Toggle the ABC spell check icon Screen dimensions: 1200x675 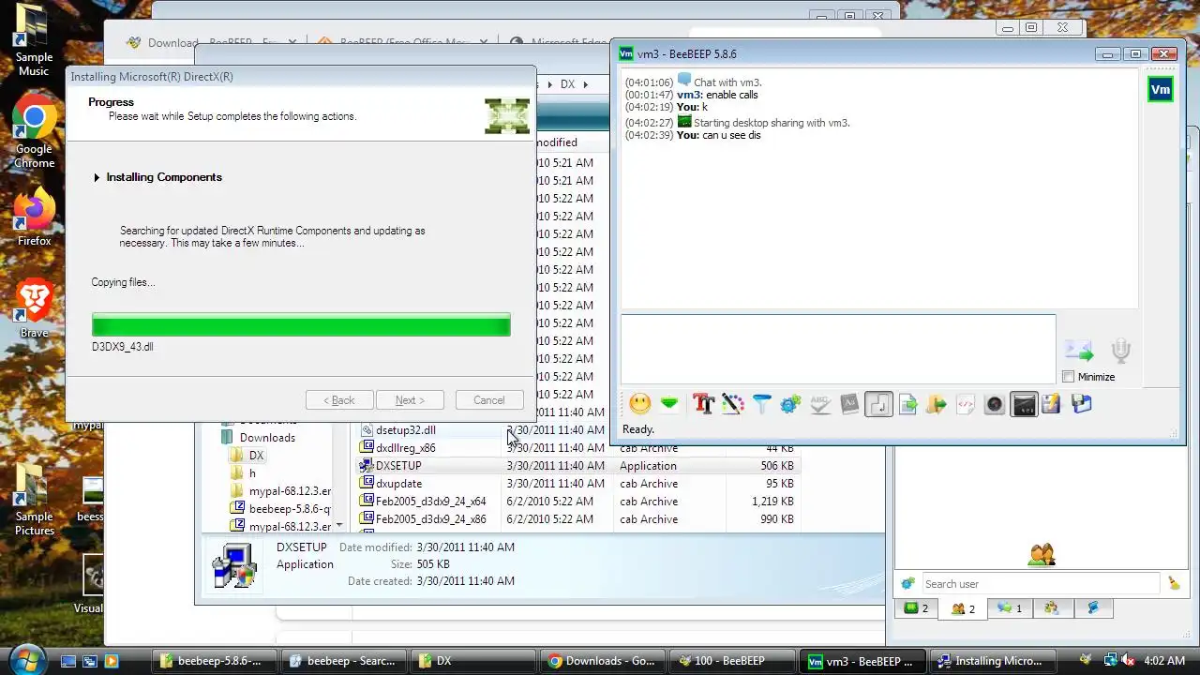point(820,404)
